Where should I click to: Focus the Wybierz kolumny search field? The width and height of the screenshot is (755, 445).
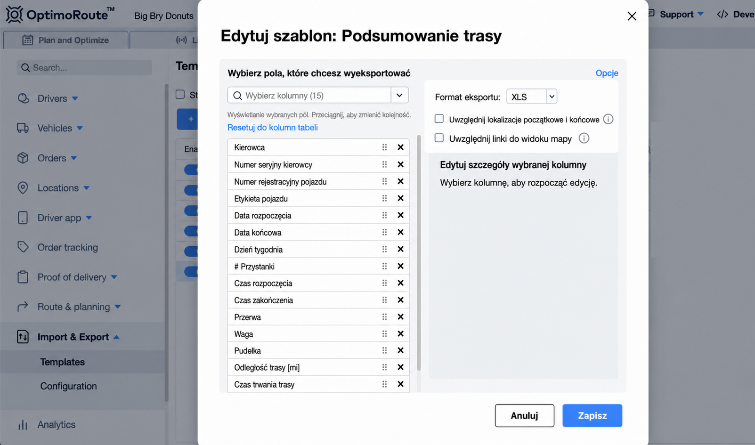309,95
